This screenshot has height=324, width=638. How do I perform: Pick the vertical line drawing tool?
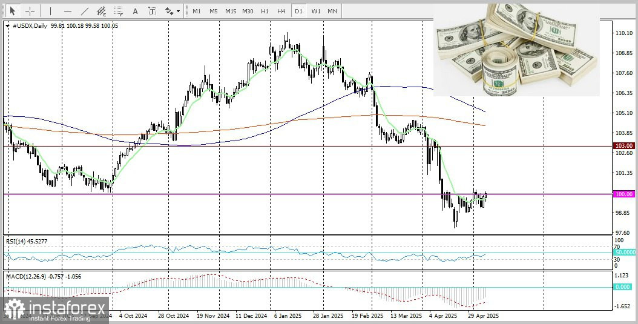coord(50,11)
